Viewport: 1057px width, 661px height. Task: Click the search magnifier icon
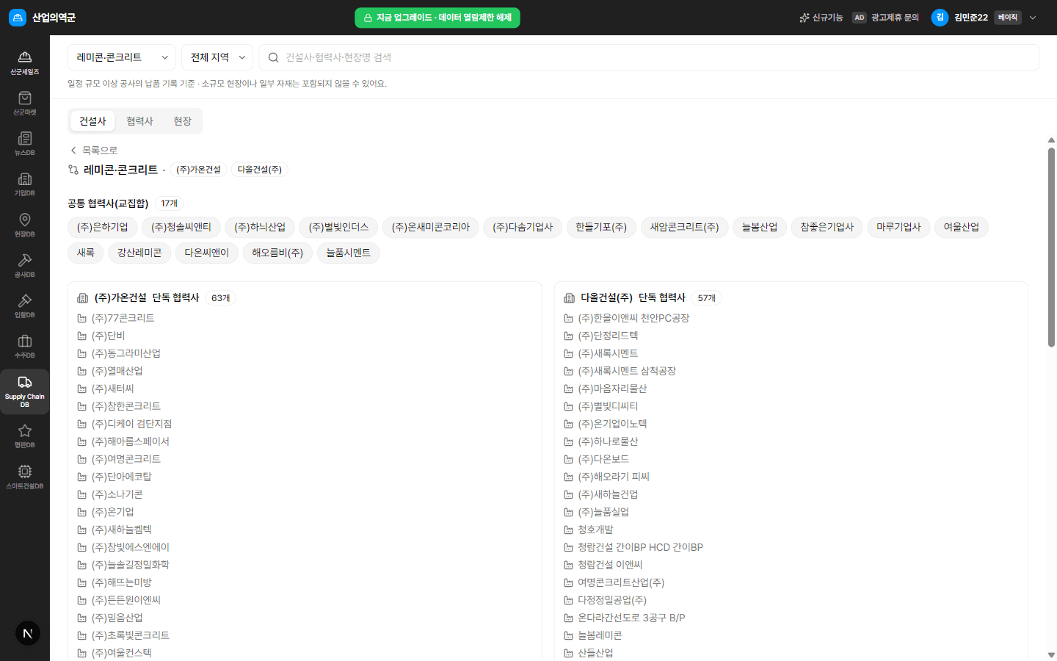point(273,57)
